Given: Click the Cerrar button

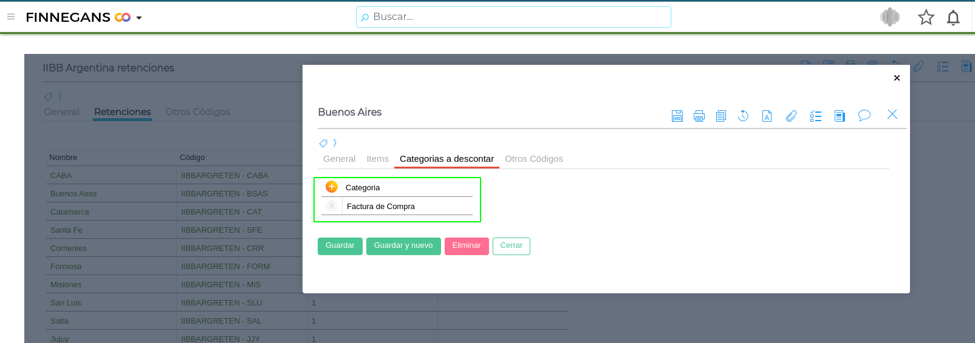Looking at the screenshot, I should click(511, 246).
